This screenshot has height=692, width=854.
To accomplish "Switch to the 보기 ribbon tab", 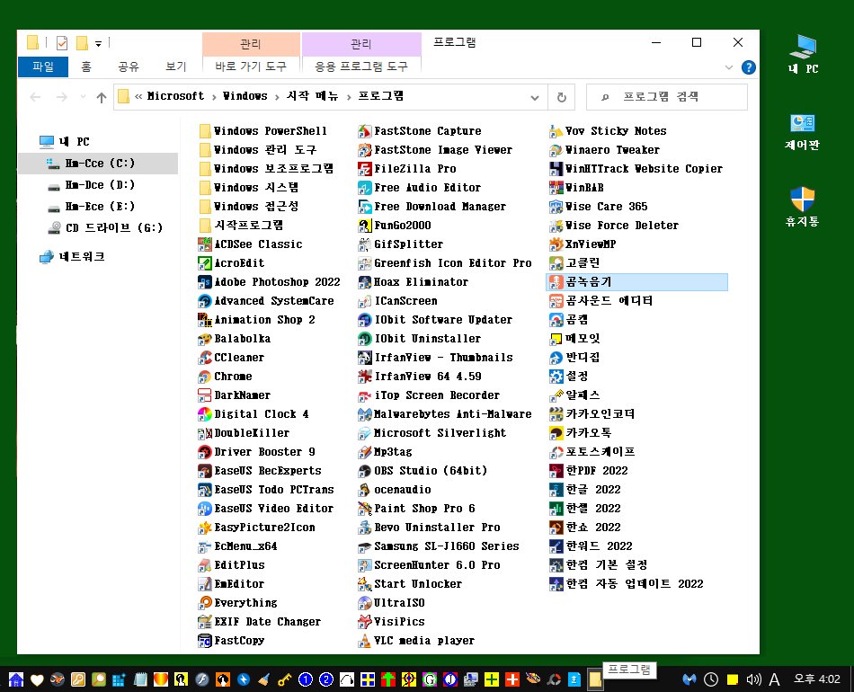I will click(x=175, y=67).
